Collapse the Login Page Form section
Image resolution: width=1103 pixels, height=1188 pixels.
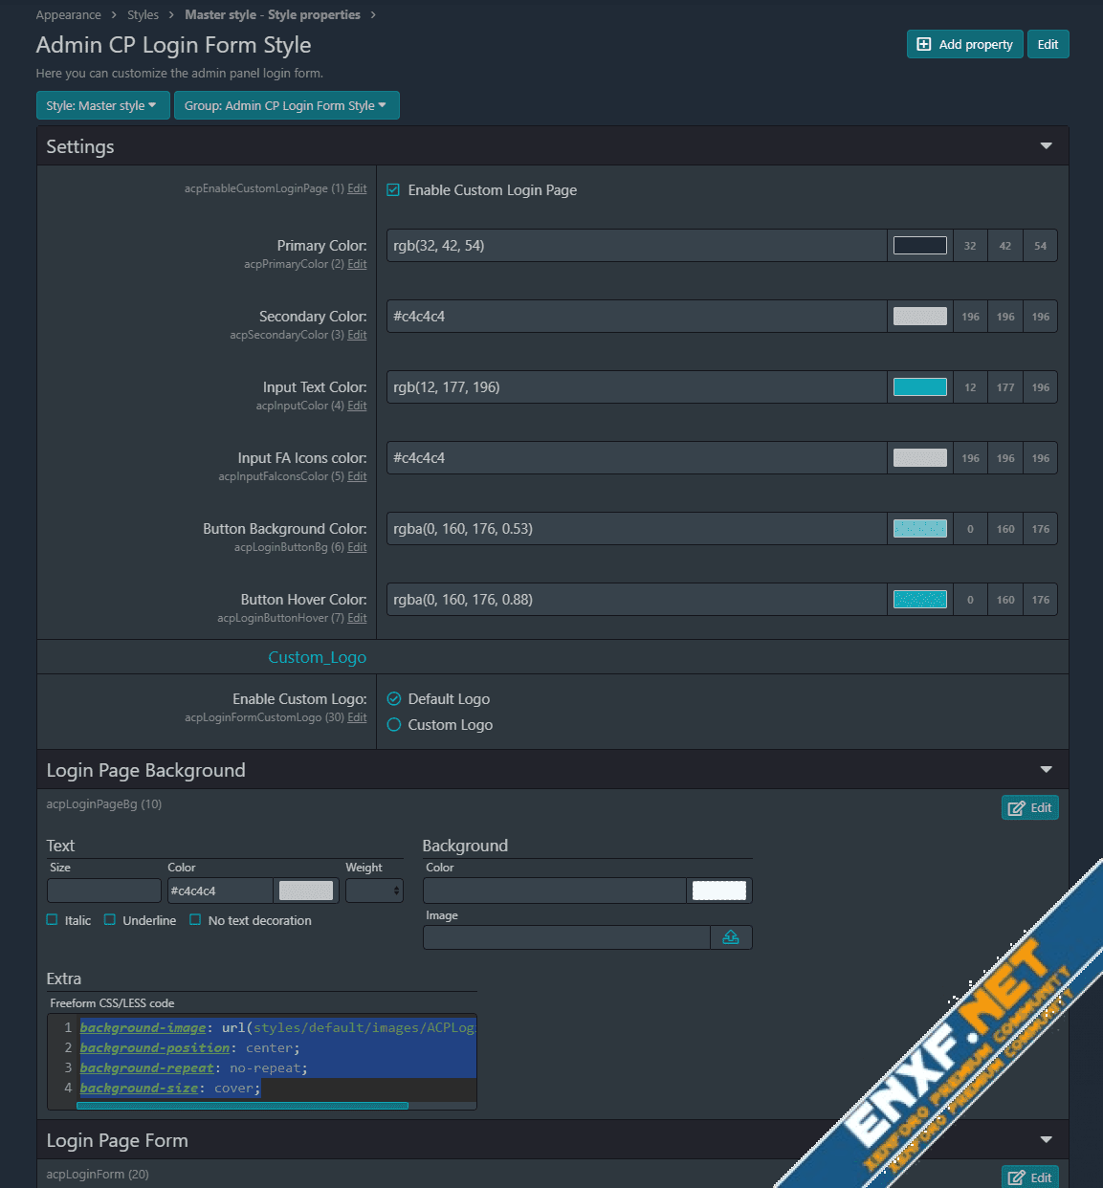point(1046,1140)
